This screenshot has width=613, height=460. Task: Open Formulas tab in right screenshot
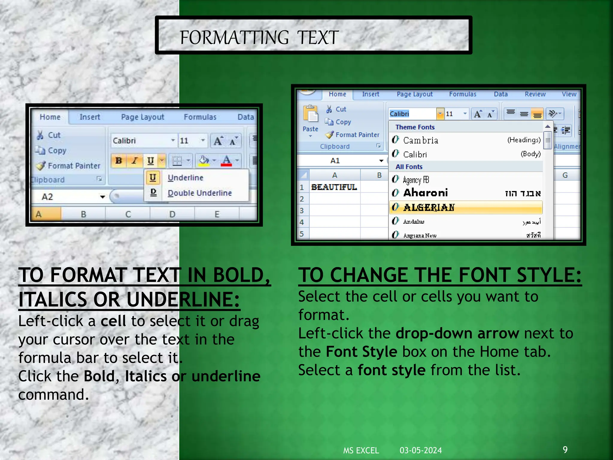tap(462, 94)
